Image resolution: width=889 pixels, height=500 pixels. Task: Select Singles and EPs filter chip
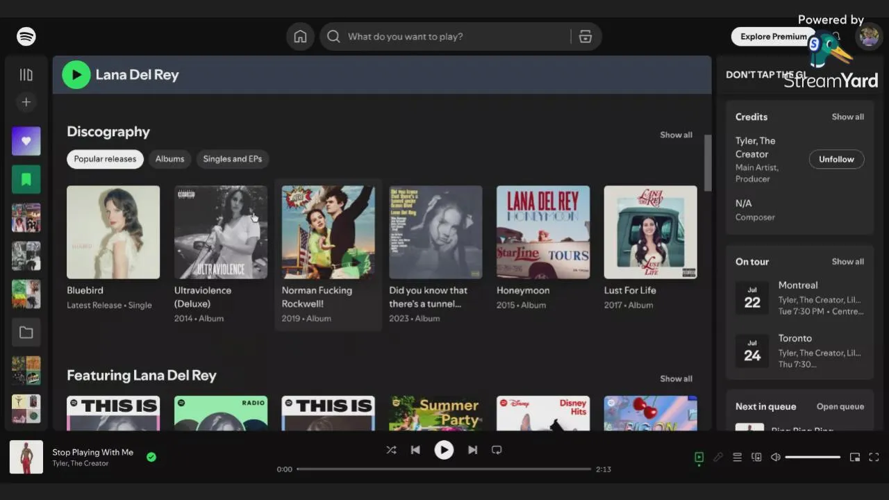pyautogui.click(x=233, y=159)
